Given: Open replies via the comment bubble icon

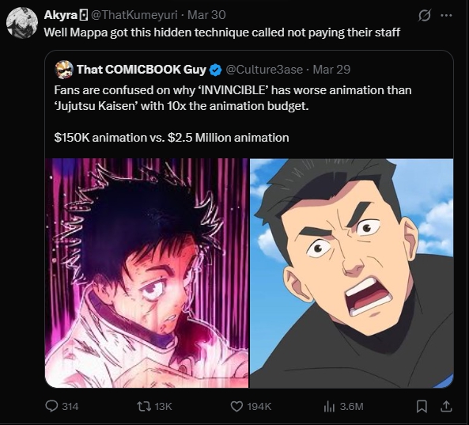Looking at the screenshot, I should click(x=51, y=406).
